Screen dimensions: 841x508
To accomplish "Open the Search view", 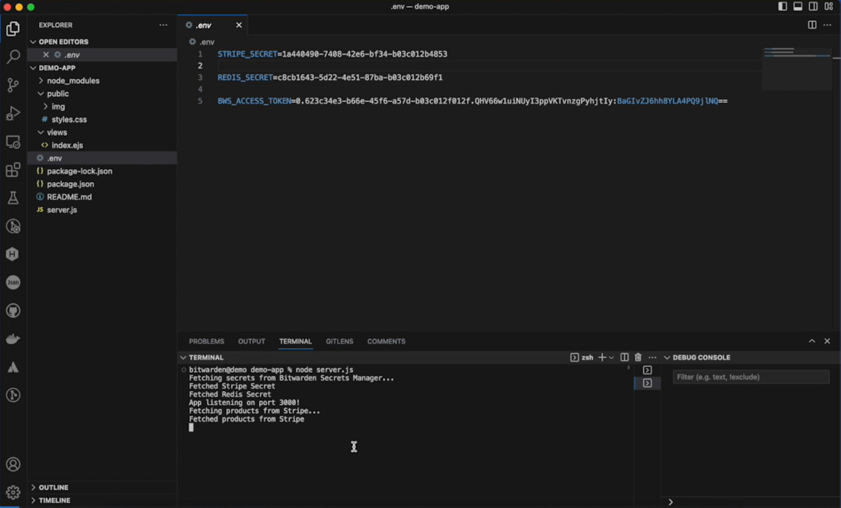I will point(13,56).
